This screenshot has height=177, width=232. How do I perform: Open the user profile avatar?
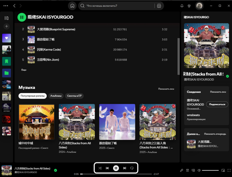point(199,6)
